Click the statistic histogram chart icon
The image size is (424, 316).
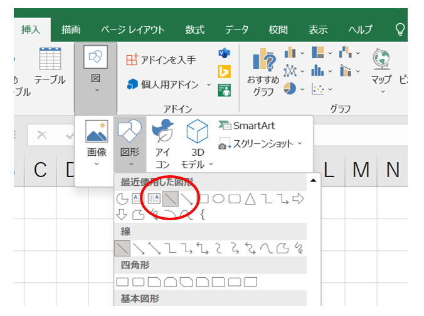pyautogui.click(x=318, y=71)
